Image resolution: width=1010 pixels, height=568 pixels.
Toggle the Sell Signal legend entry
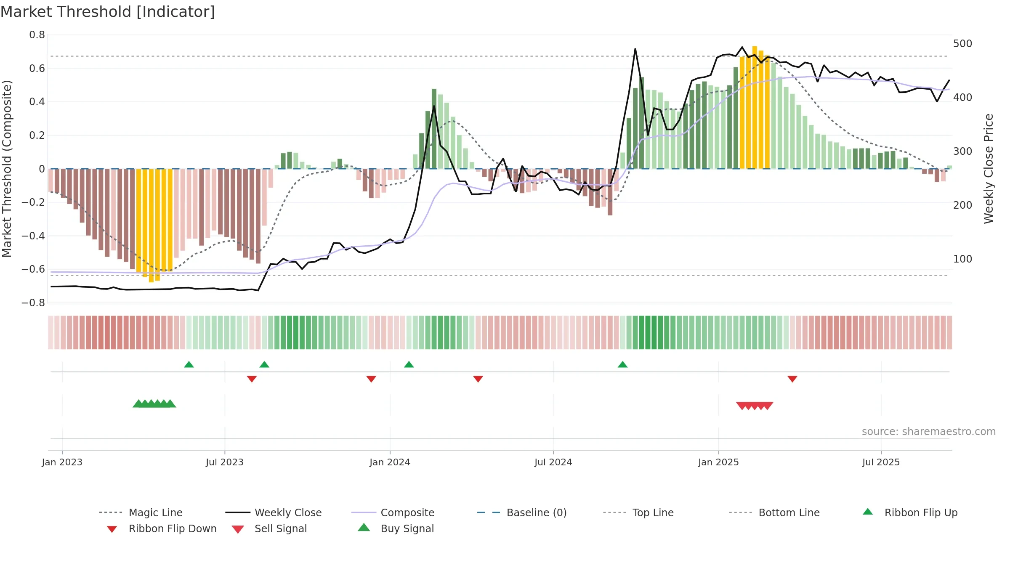point(269,528)
